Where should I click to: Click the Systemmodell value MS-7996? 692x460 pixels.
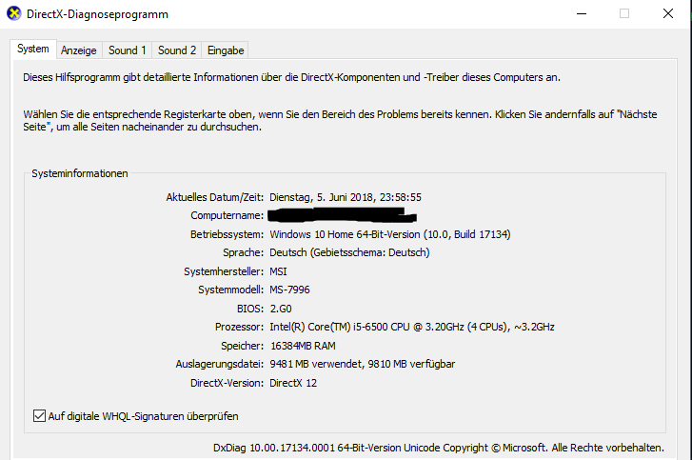pos(290,290)
